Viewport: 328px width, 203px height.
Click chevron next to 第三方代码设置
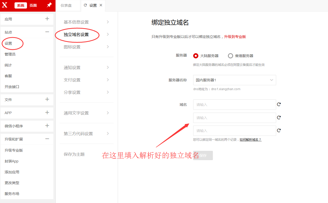[x=108, y=134]
